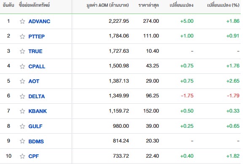Image resolution: width=247 pixels, height=164 pixels.
Task: Add BDMS to watchlist star
Action: 22,141
